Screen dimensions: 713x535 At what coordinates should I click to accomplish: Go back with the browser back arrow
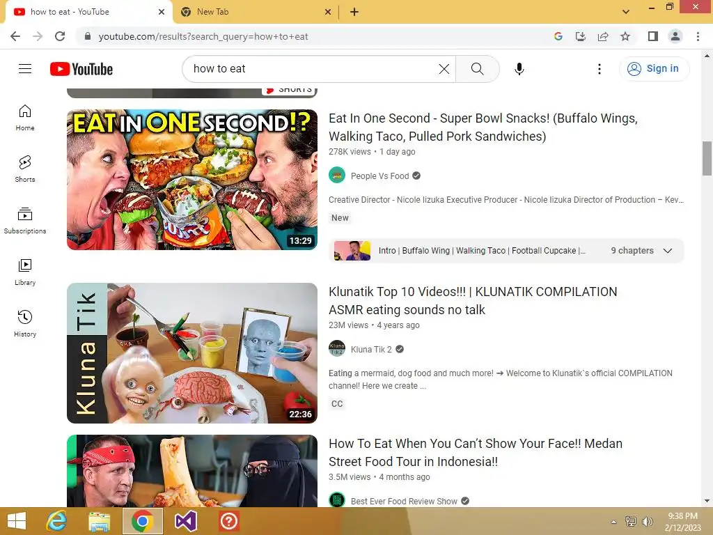click(15, 36)
